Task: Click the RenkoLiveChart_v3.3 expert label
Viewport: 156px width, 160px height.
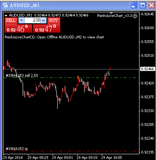Action: 115,16
